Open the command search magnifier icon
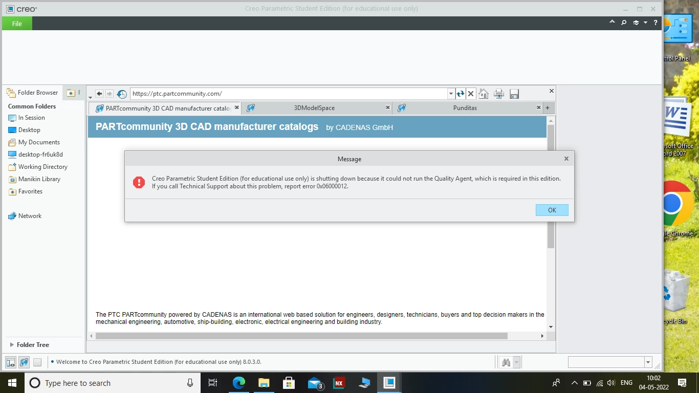699x393 pixels. [x=624, y=23]
